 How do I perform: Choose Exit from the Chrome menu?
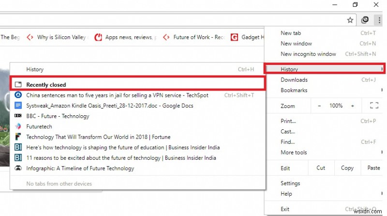coord(324,209)
